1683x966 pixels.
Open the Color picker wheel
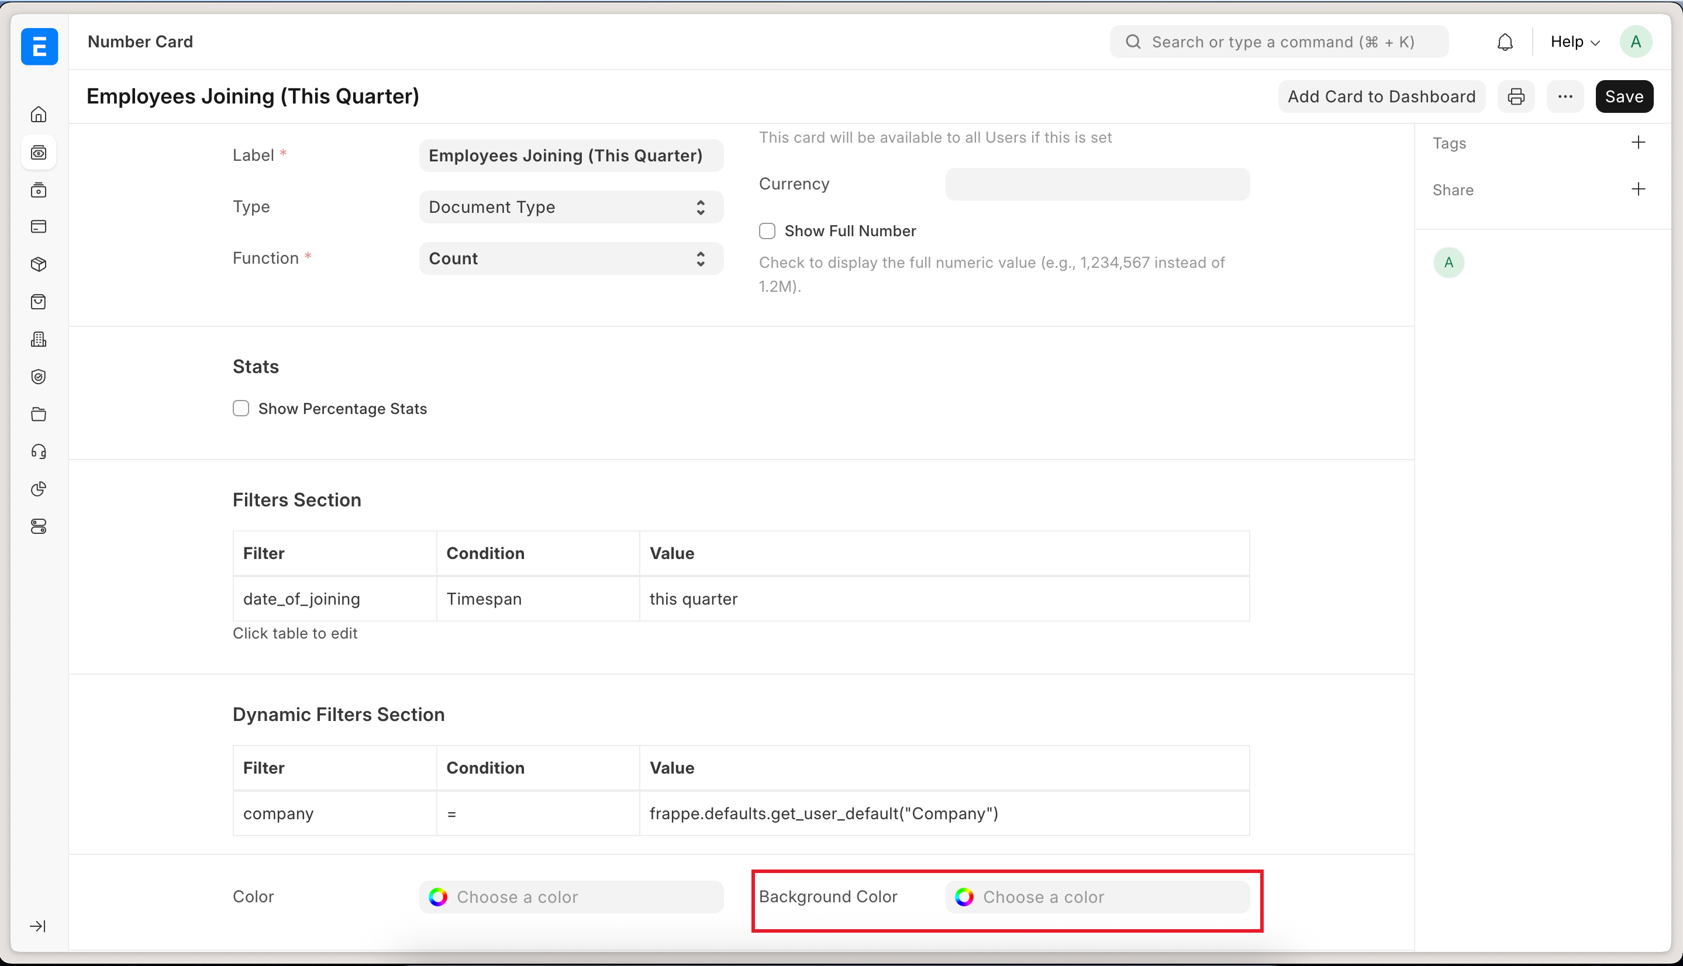[x=438, y=897]
